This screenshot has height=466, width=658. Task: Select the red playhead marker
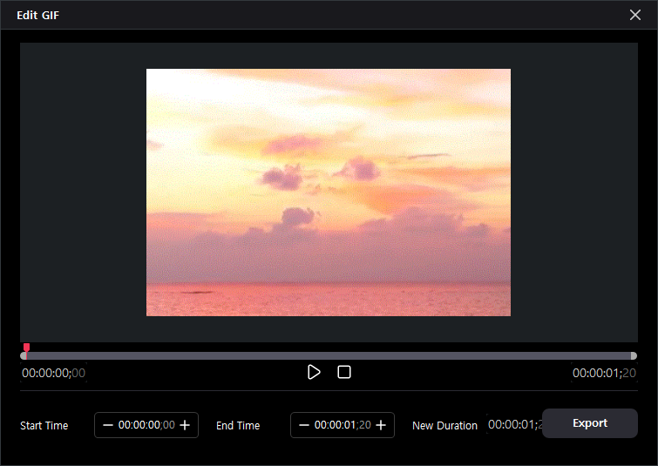pos(26,349)
